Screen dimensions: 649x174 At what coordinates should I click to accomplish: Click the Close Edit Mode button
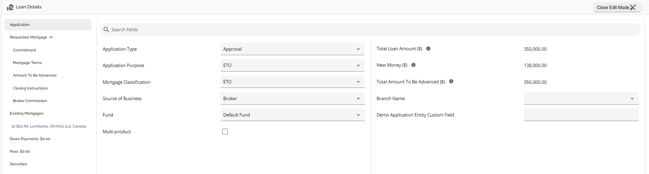point(617,7)
